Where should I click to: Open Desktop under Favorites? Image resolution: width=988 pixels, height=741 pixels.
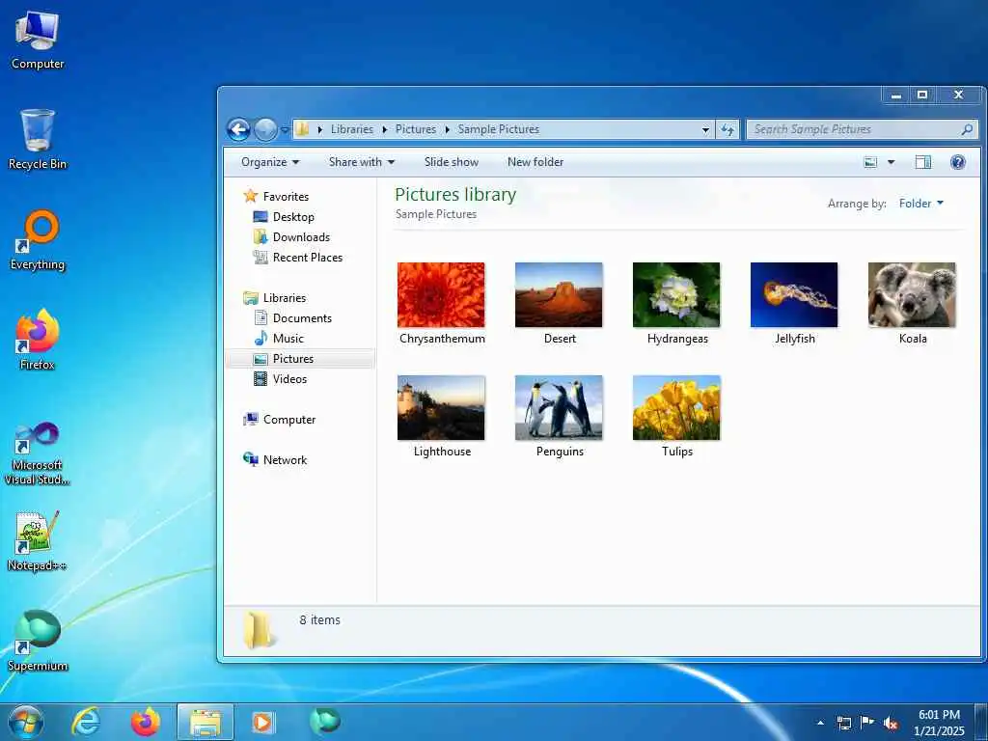(293, 217)
